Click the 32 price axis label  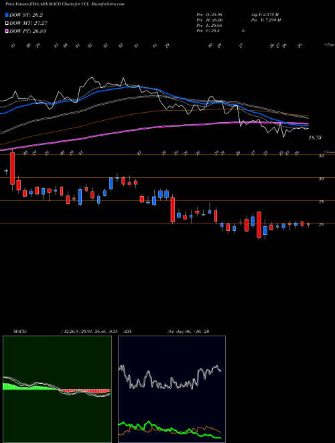click(321, 156)
